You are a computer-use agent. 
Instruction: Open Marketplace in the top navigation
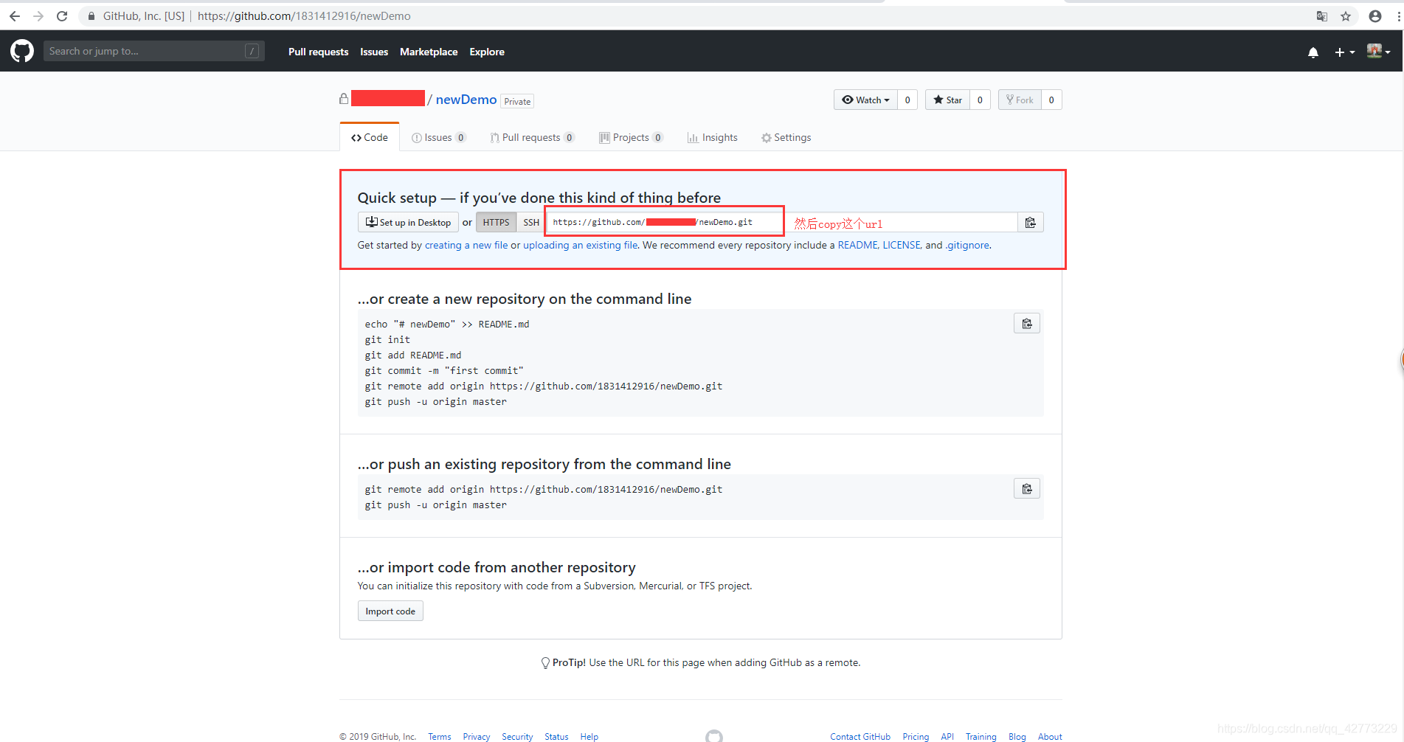point(429,52)
